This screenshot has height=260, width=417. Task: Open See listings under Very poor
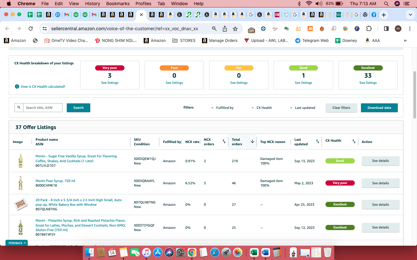[x=110, y=83]
